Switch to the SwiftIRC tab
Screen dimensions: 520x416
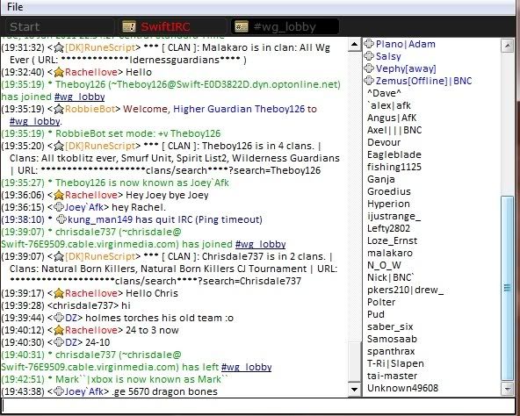coord(165,26)
